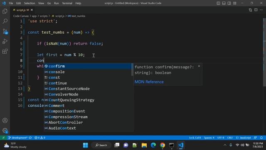Click app breadcrumb segment
Viewport: 266px width, 150px height.
click(34, 16)
